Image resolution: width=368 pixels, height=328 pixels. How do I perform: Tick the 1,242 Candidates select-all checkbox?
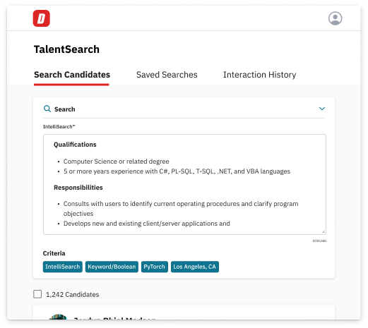pyautogui.click(x=37, y=294)
